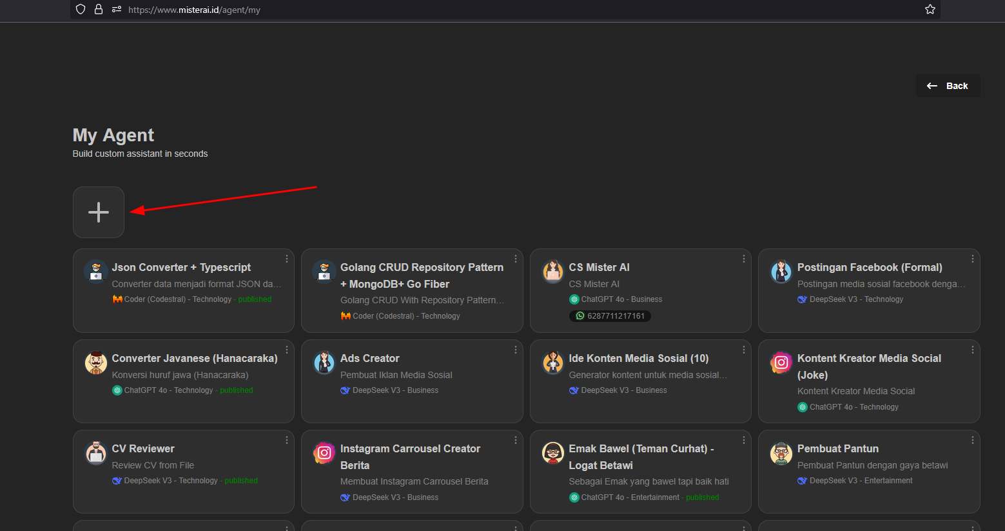Screen dimensions: 1005x531
Task: Click the Converter Javanese avatar icon
Action: (96, 363)
